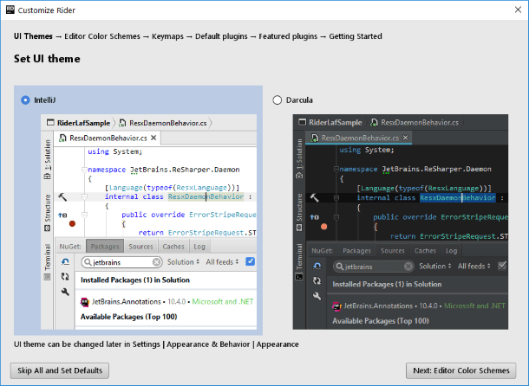Select the Darcula theme radio button

pos(278,100)
